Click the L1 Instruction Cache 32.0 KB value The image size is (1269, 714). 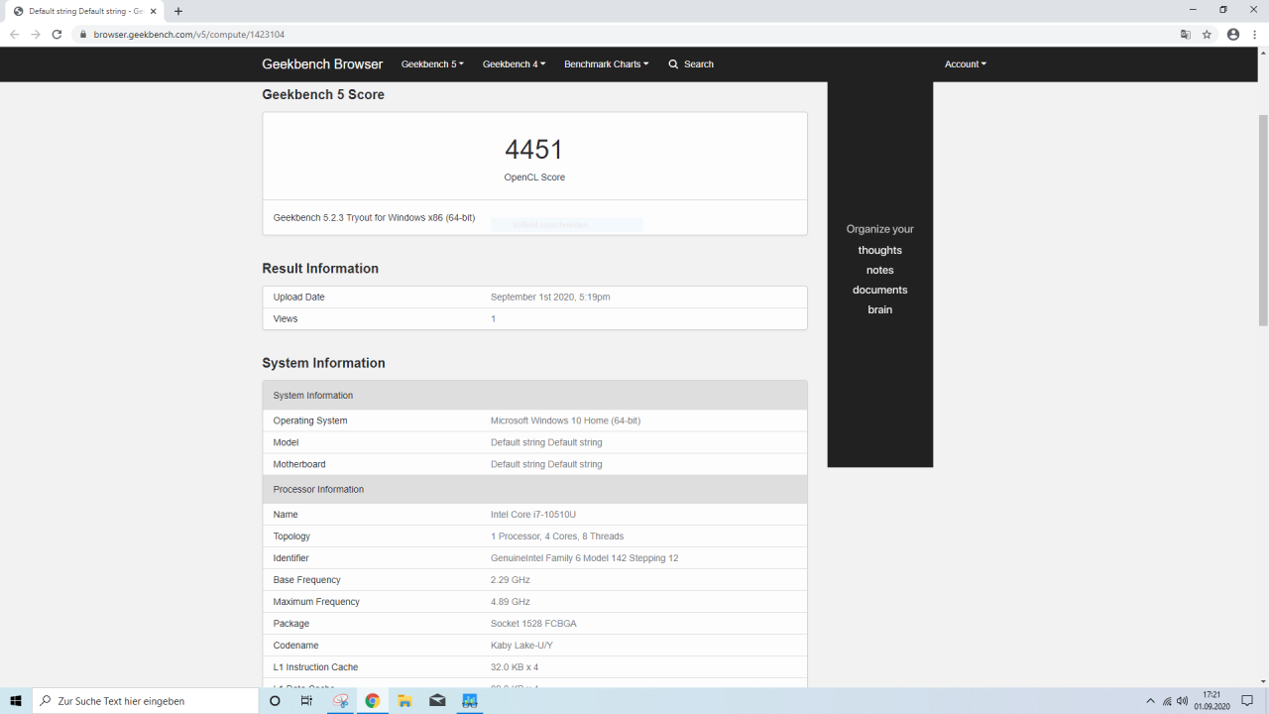point(515,667)
